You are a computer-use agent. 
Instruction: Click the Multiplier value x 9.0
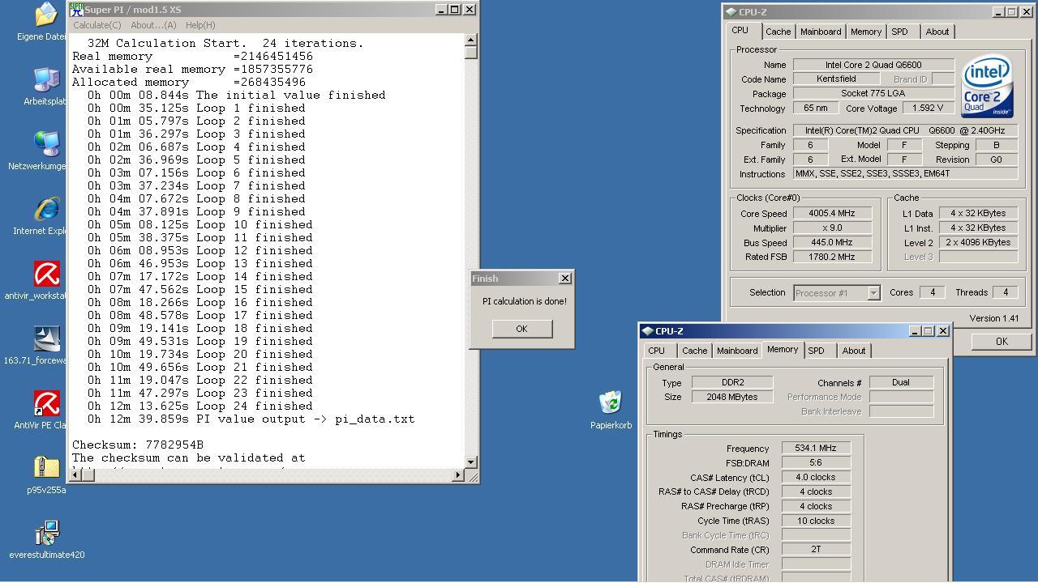831,228
